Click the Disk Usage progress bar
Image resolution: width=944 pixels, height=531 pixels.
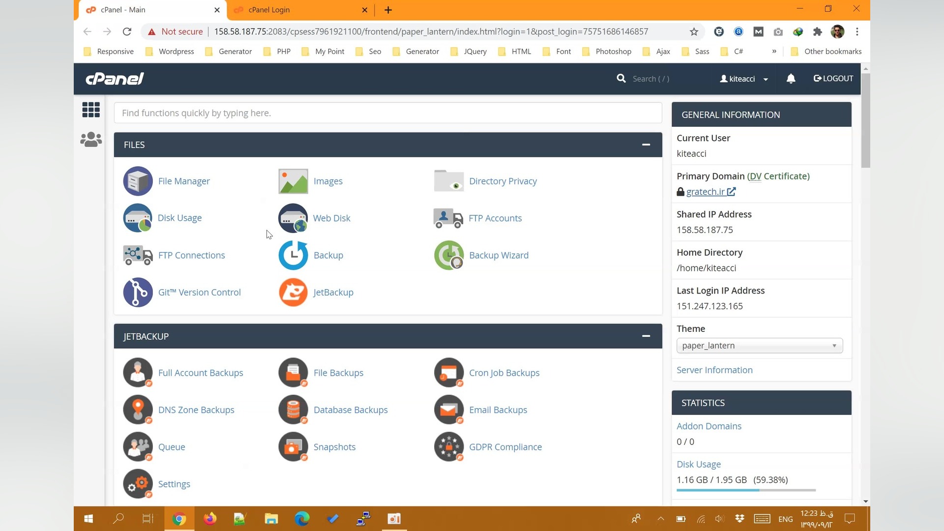[x=746, y=490]
